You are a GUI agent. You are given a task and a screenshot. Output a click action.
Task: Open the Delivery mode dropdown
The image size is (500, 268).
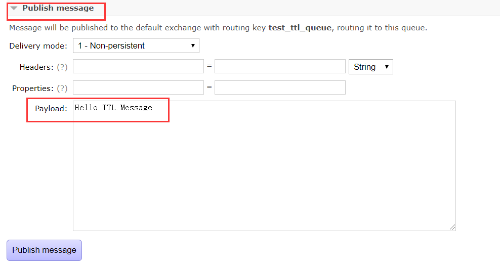[x=136, y=46]
